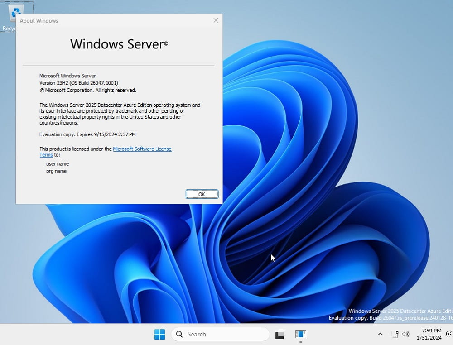Select the user name license text
Viewport: 453px width, 345px height.
tap(57, 163)
